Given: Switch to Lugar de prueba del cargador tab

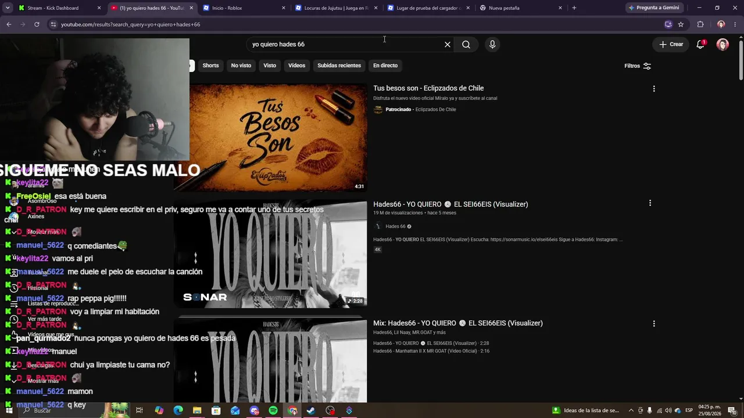Looking at the screenshot, I should (429, 8).
